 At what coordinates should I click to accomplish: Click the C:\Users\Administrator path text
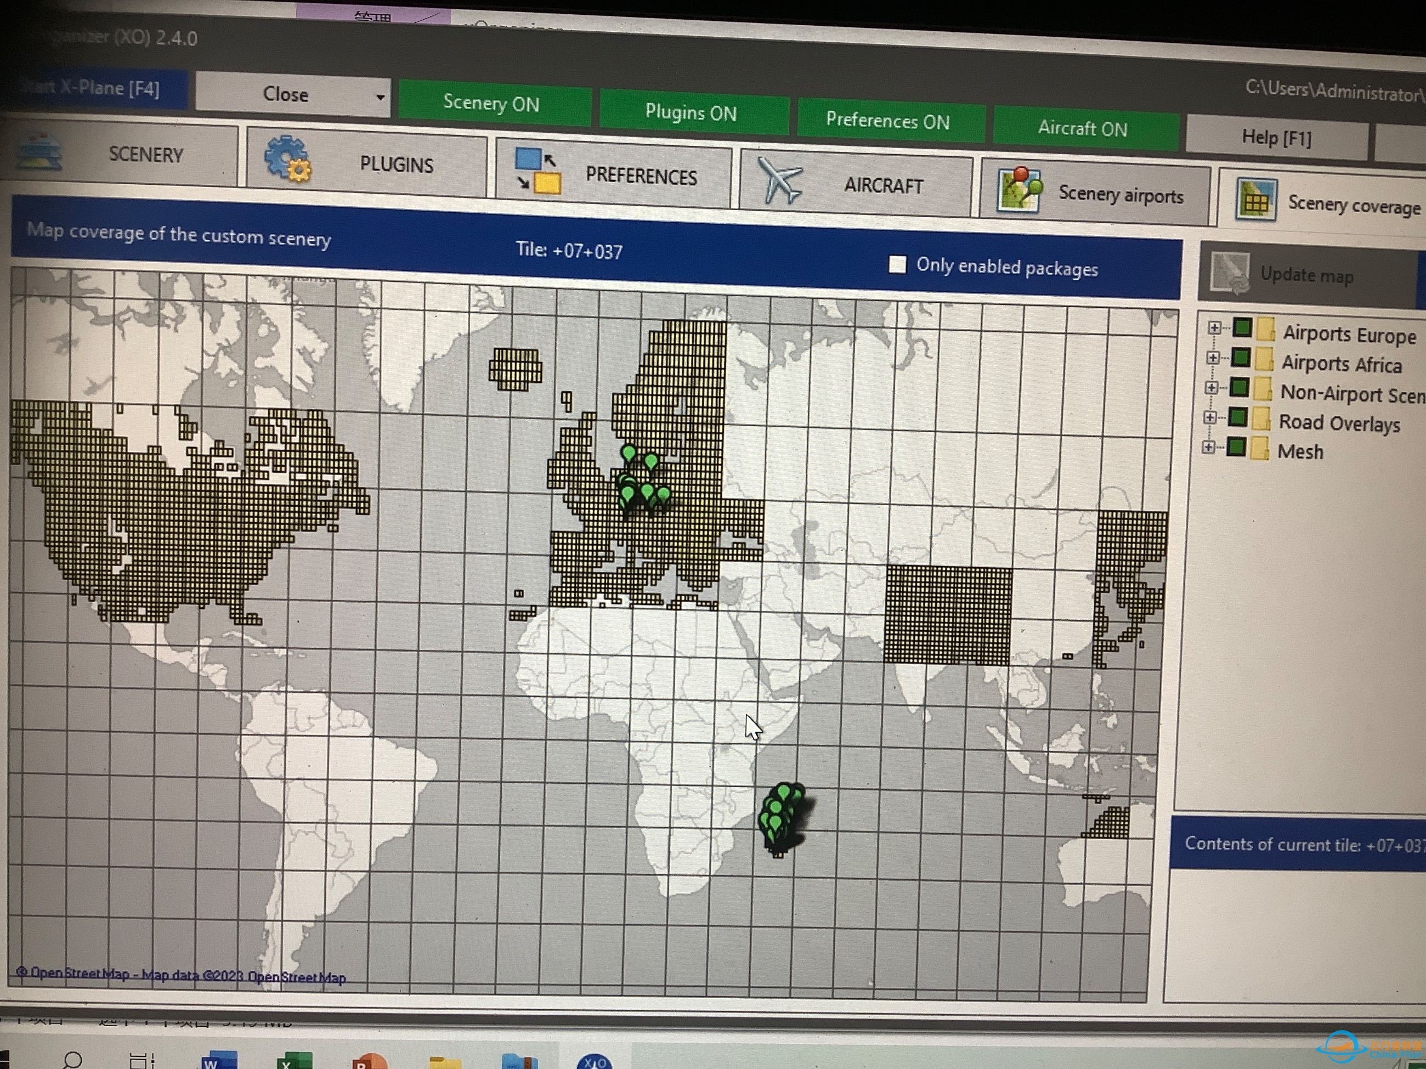click(1334, 91)
